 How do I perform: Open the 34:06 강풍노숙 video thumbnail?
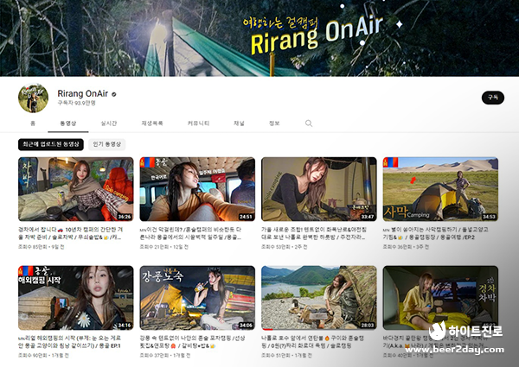pos(197,298)
